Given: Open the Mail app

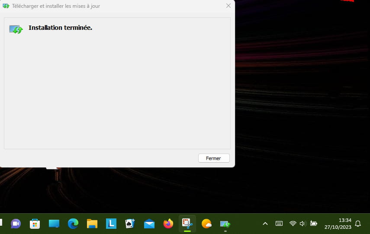Looking at the screenshot, I should coord(149,224).
